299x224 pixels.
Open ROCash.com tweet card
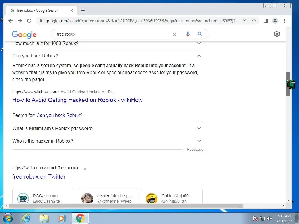coord(43,196)
